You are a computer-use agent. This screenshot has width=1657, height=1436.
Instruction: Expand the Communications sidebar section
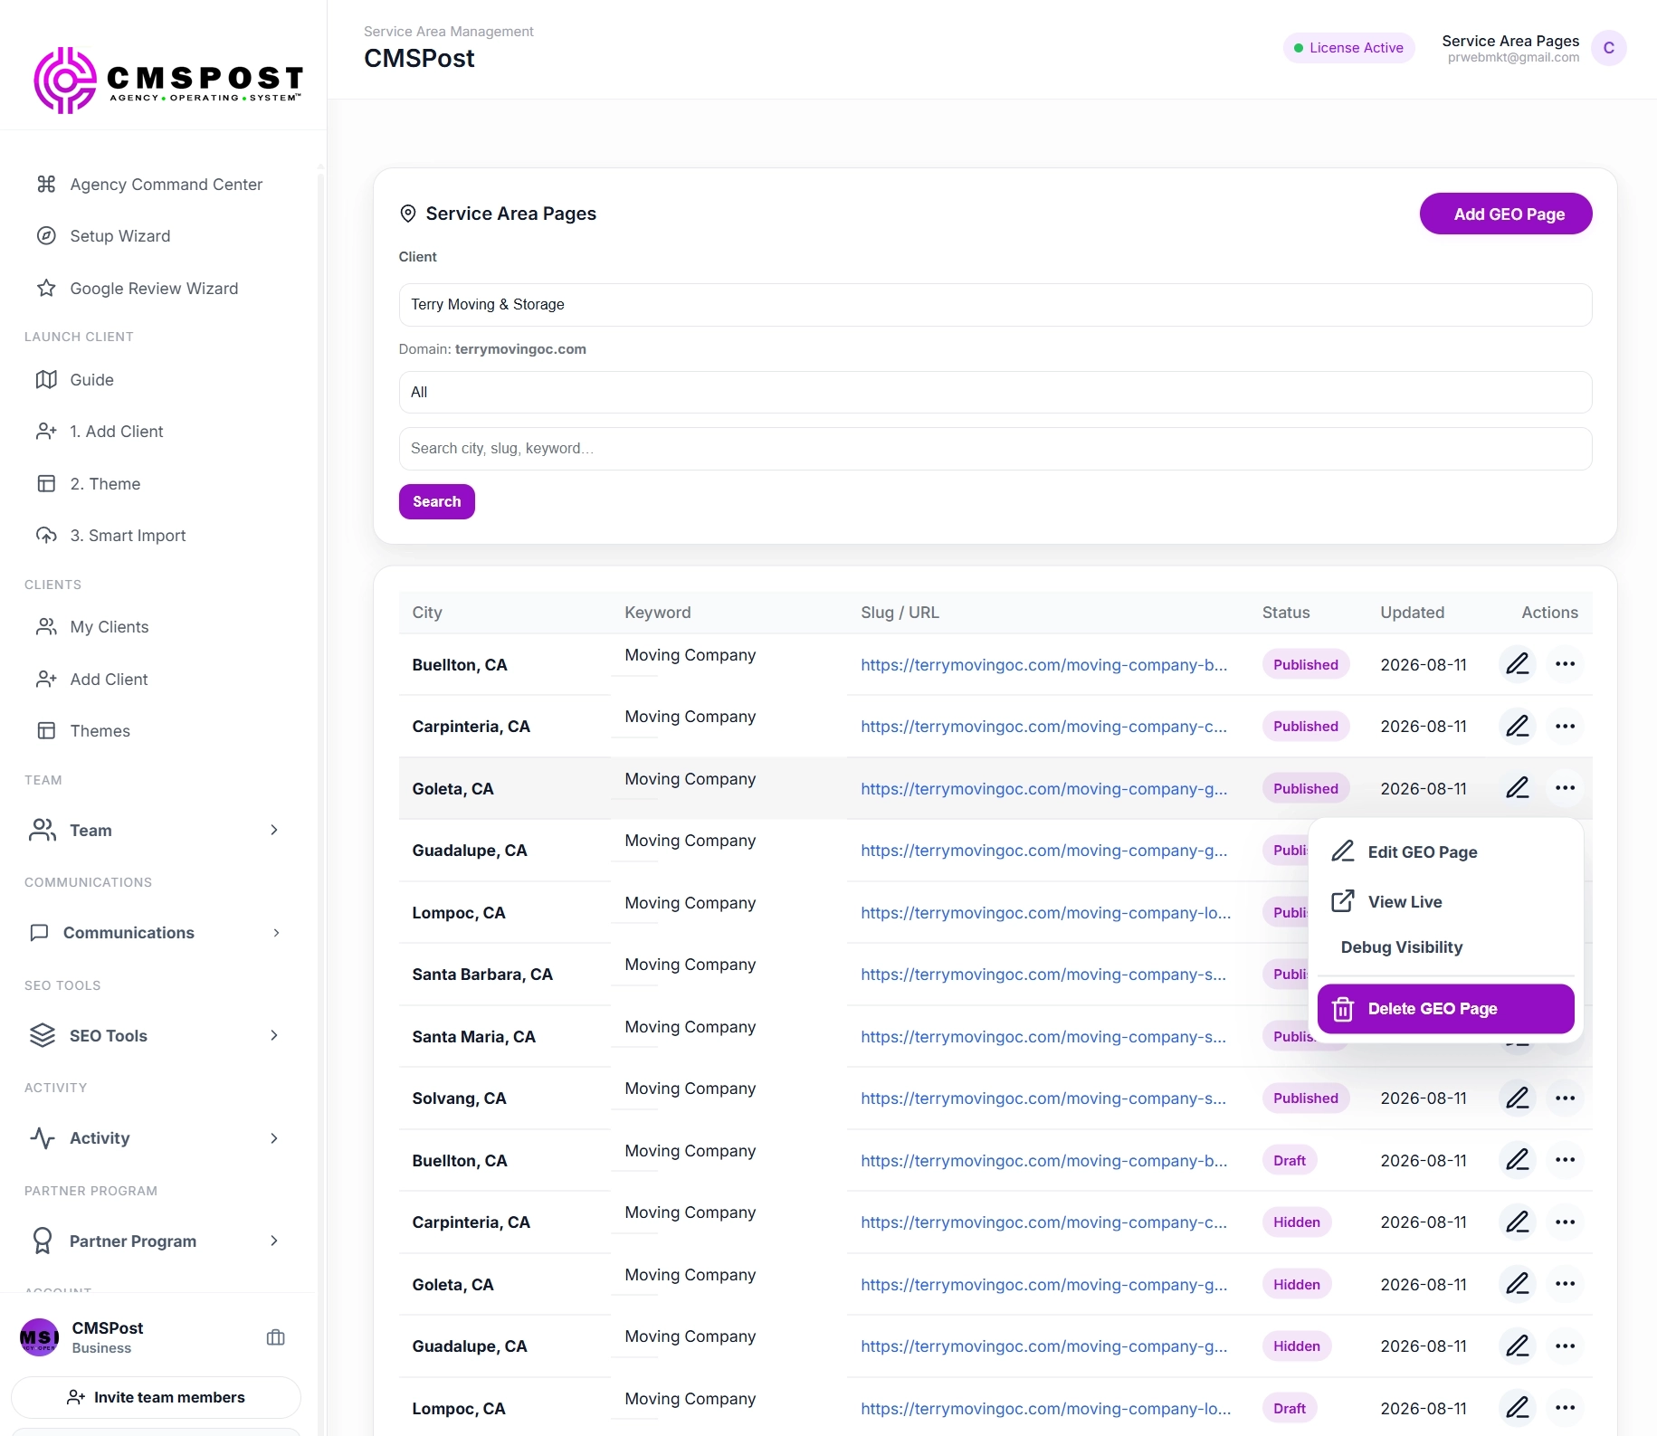click(156, 933)
